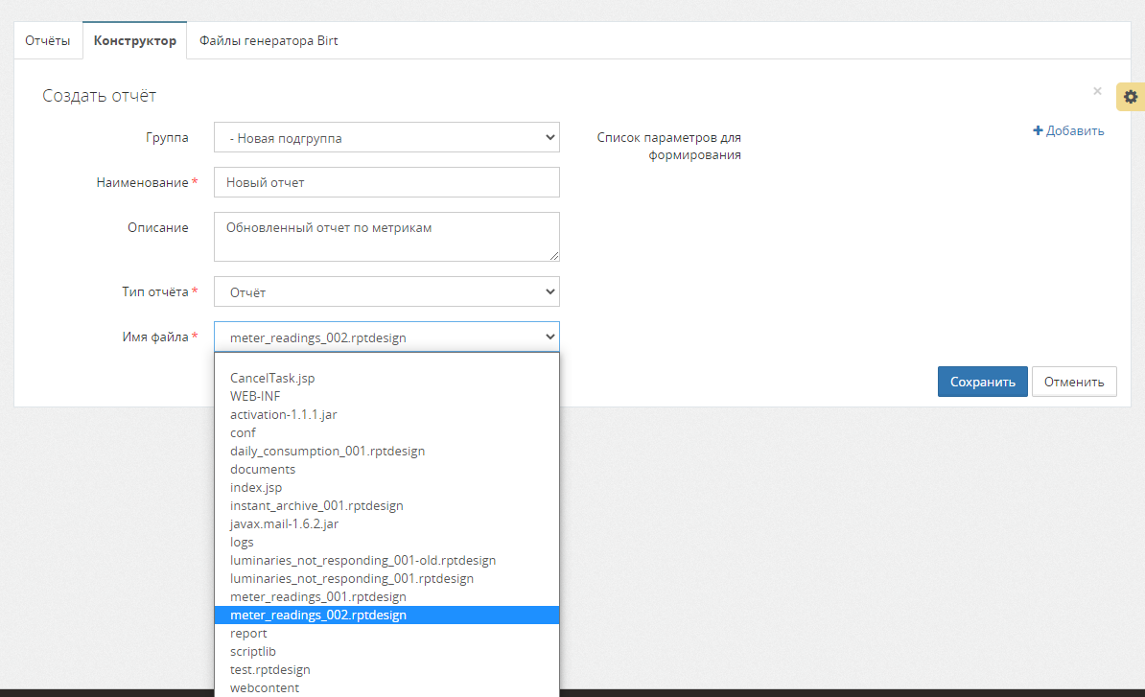Open the Группа dropdown
Image resolution: width=1145 pixels, height=697 pixels.
(x=386, y=138)
